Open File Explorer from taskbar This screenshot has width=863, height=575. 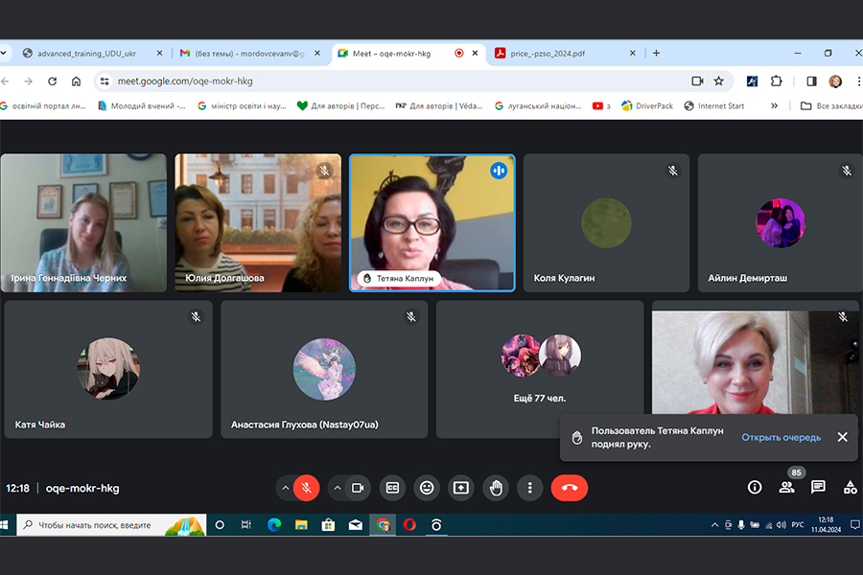pyautogui.click(x=301, y=525)
